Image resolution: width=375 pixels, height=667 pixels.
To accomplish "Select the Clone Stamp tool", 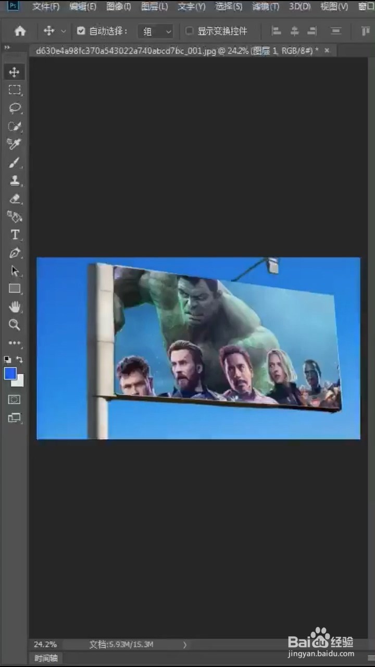I will (14, 180).
